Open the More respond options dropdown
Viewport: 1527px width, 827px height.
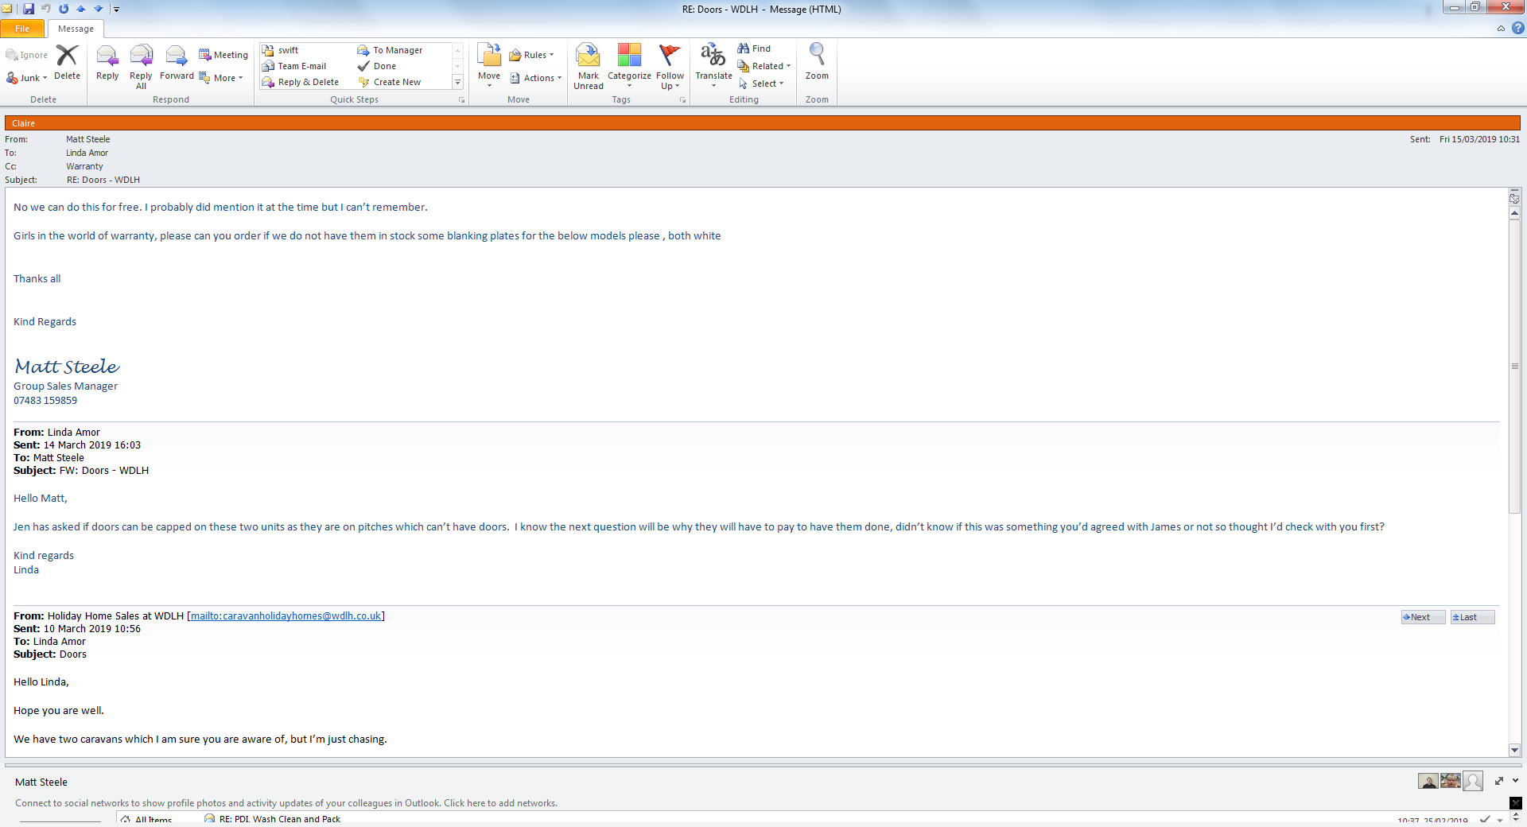(221, 78)
